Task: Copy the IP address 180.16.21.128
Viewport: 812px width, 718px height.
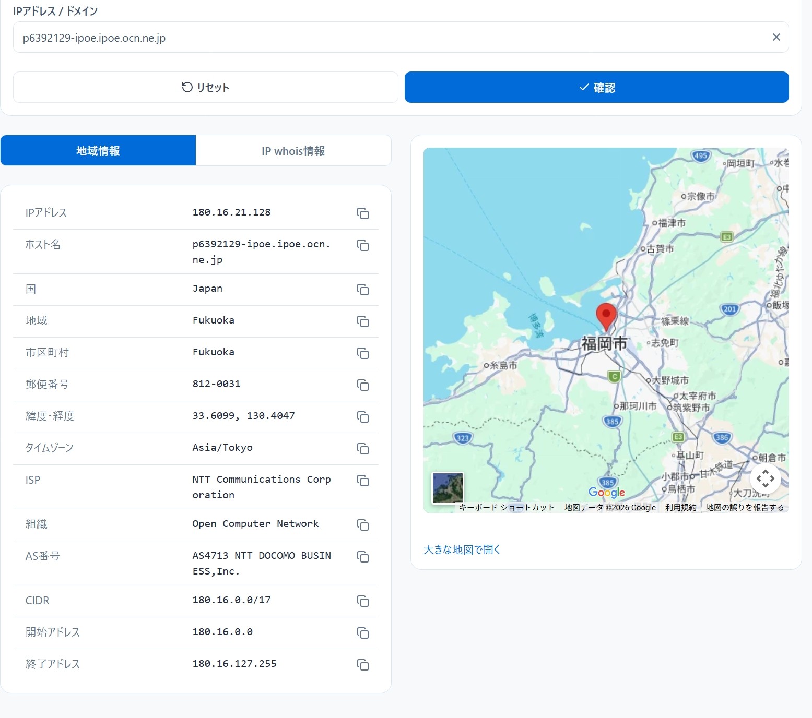Action: click(363, 213)
